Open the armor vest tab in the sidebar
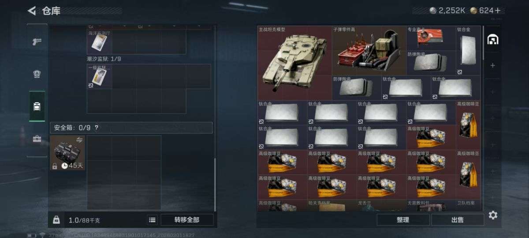This screenshot has width=529, height=238. (37, 74)
